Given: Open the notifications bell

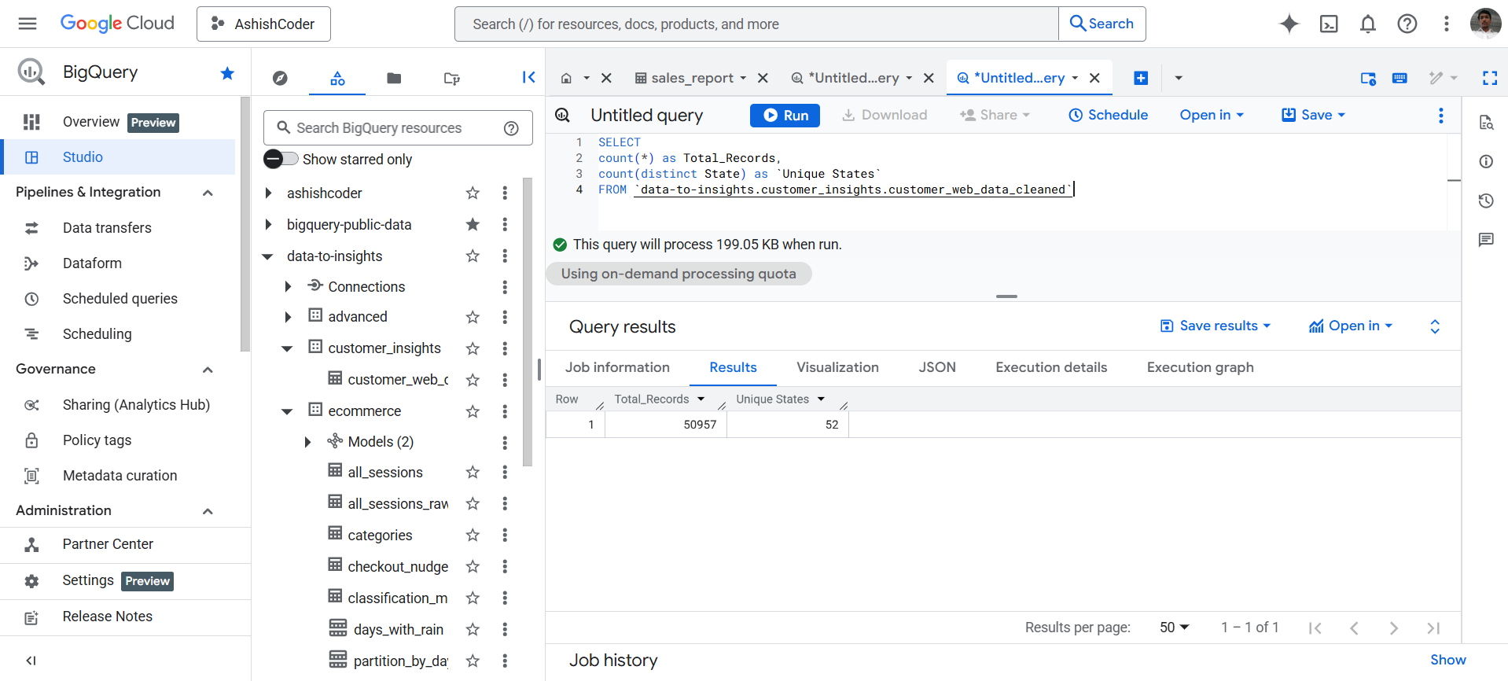Looking at the screenshot, I should (1368, 24).
